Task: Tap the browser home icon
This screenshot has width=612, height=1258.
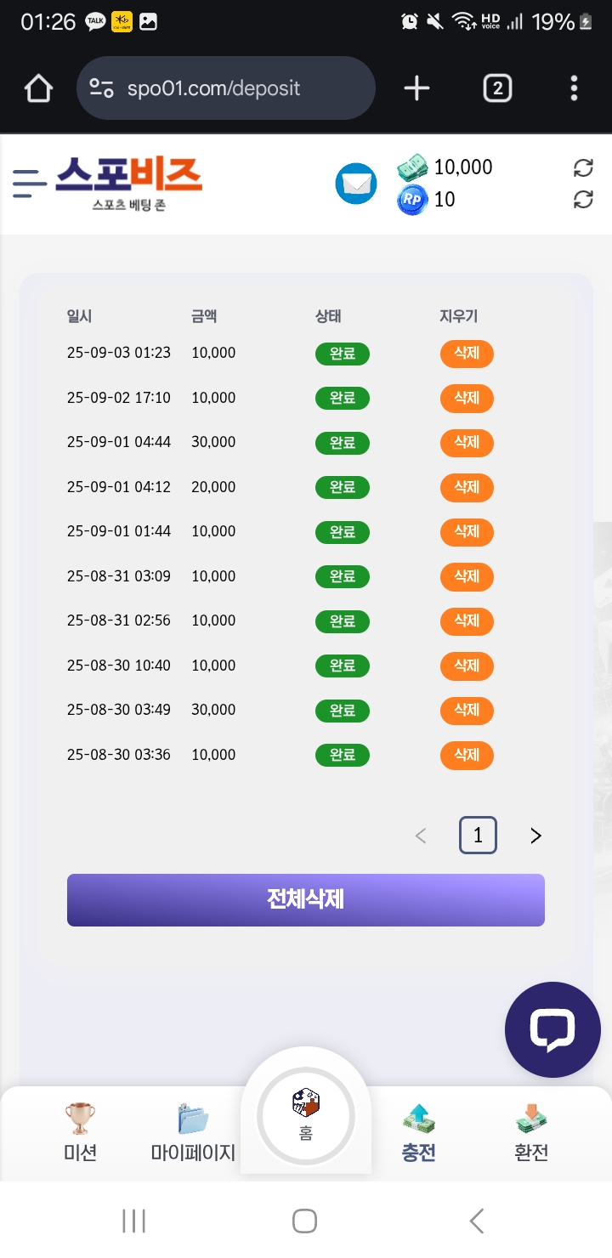Action: point(39,88)
